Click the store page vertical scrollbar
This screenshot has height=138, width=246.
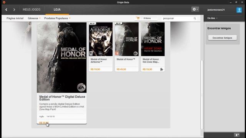202,95
